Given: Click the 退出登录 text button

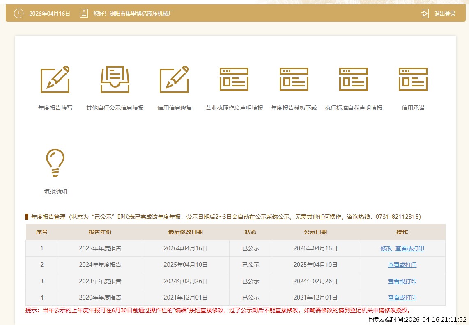Looking at the screenshot, I should click(x=445, y=14).
